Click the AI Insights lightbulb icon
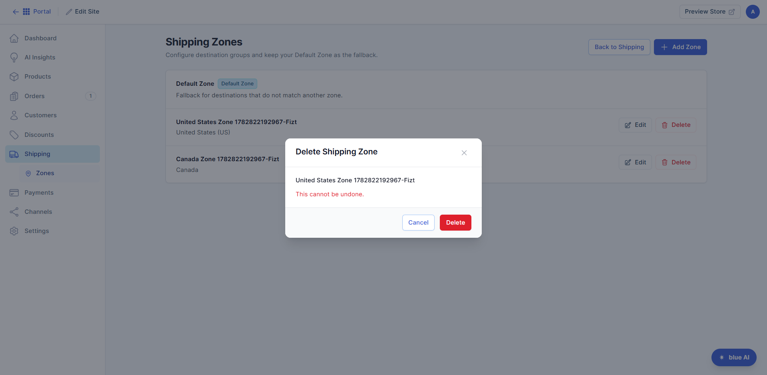Screen dimensions: 767x375 pyautogui.click(x=14, y=57)
